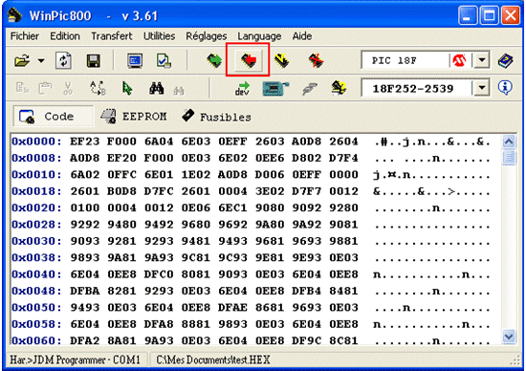The height and width of the screenshot is (371, 526).
Task: Click the WinPic800 title bar app icon
Action: (x=14, y=14)
